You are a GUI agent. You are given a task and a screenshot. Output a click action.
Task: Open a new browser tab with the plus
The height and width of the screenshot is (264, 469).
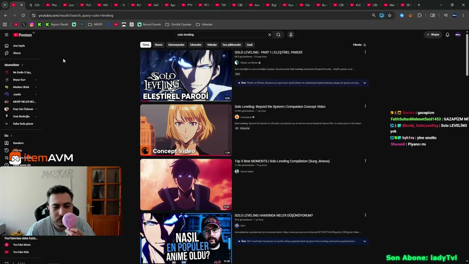point(419,5)
